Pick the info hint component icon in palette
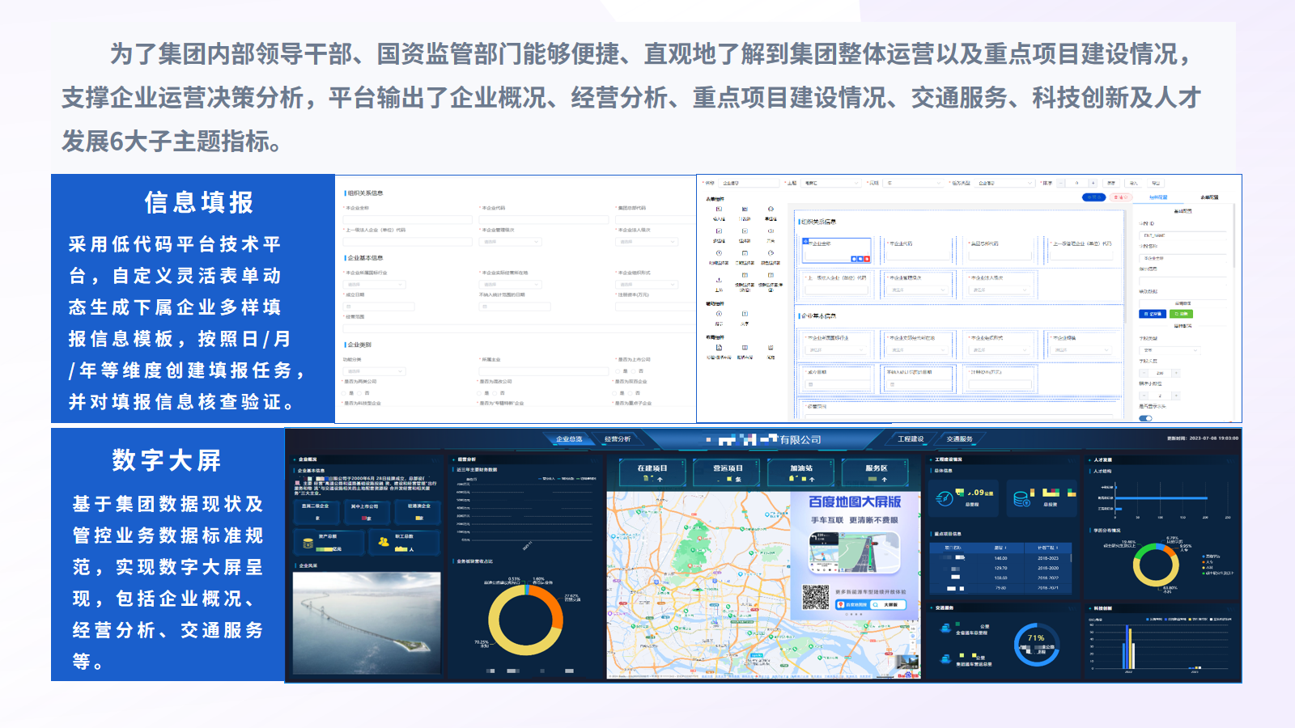 [719, 314]
